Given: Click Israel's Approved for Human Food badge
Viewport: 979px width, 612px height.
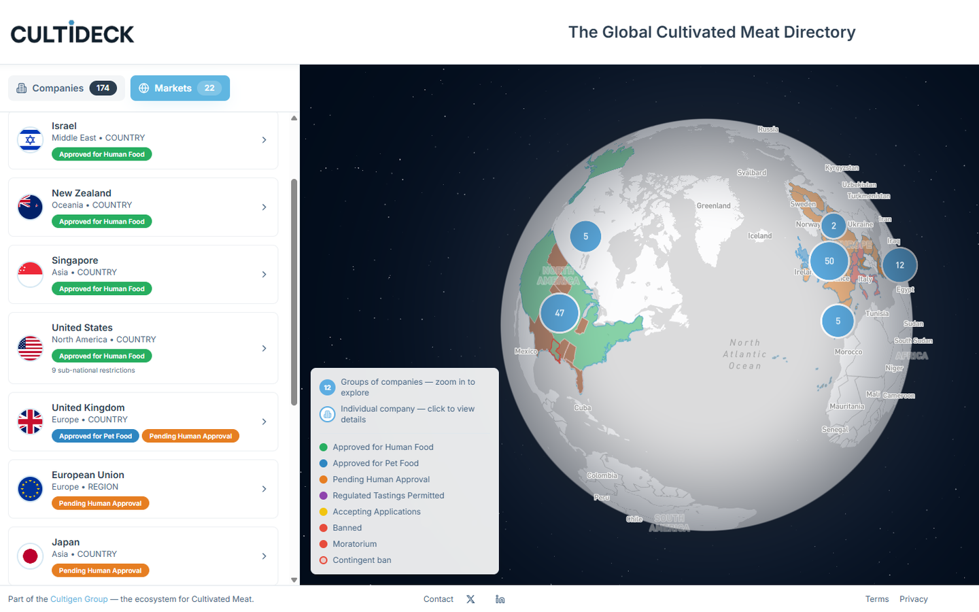Looking at the screenshot, I should (102, 154).
